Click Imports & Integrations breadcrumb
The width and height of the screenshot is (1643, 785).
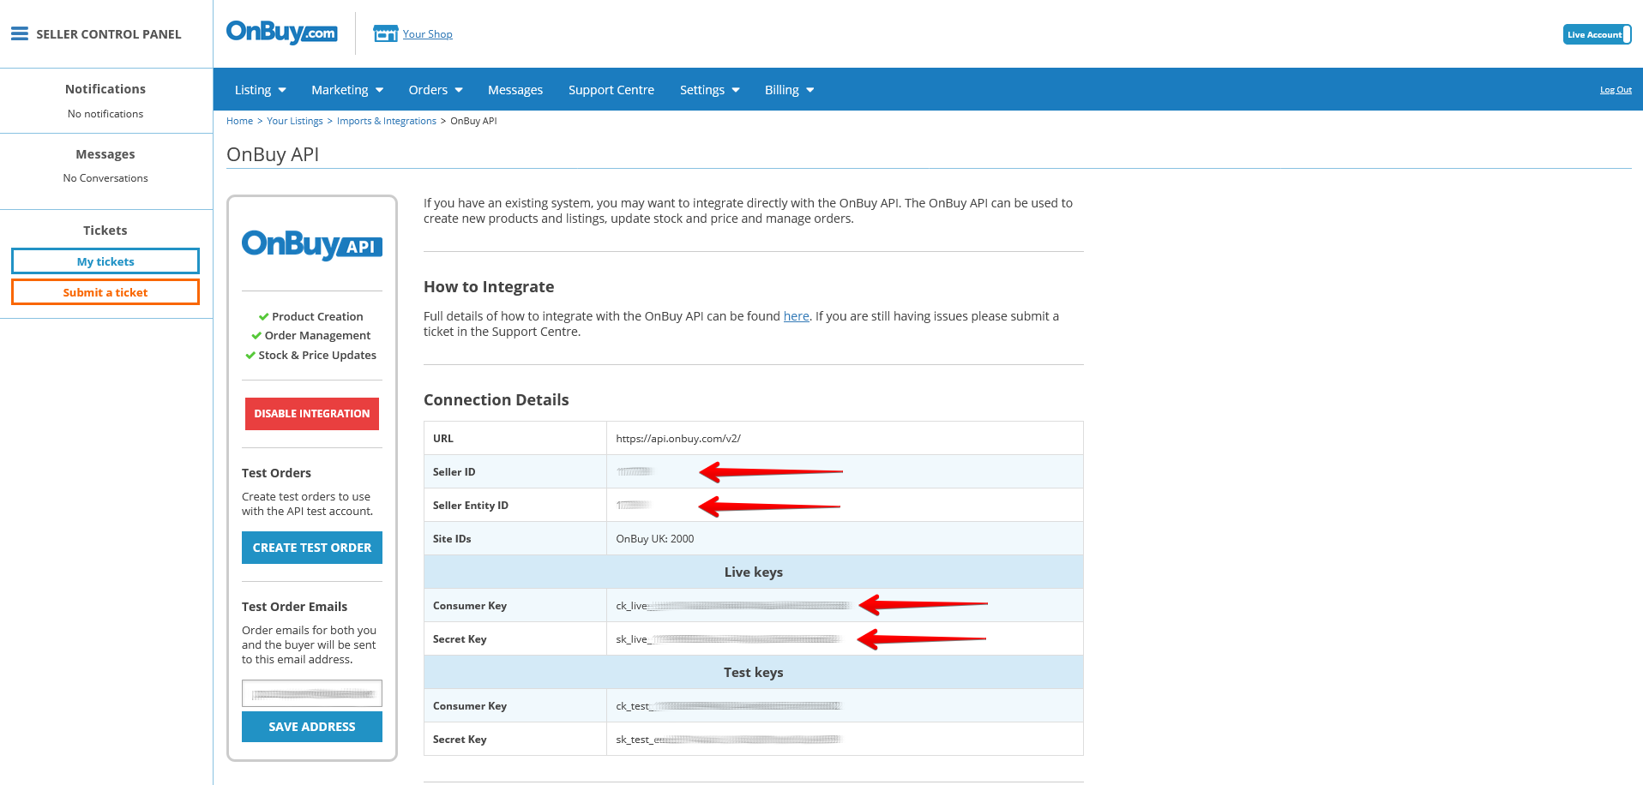(386, 121)
